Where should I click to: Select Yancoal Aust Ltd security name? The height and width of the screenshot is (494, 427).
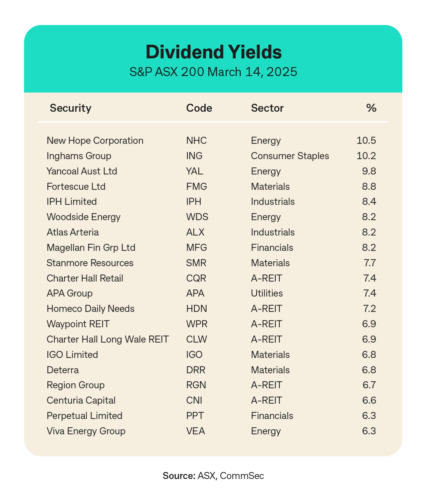[x=82, y=171]
